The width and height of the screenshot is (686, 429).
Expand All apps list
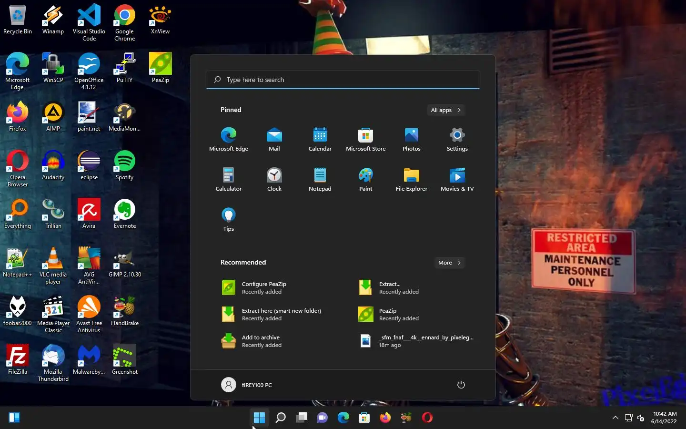(446, 110)
